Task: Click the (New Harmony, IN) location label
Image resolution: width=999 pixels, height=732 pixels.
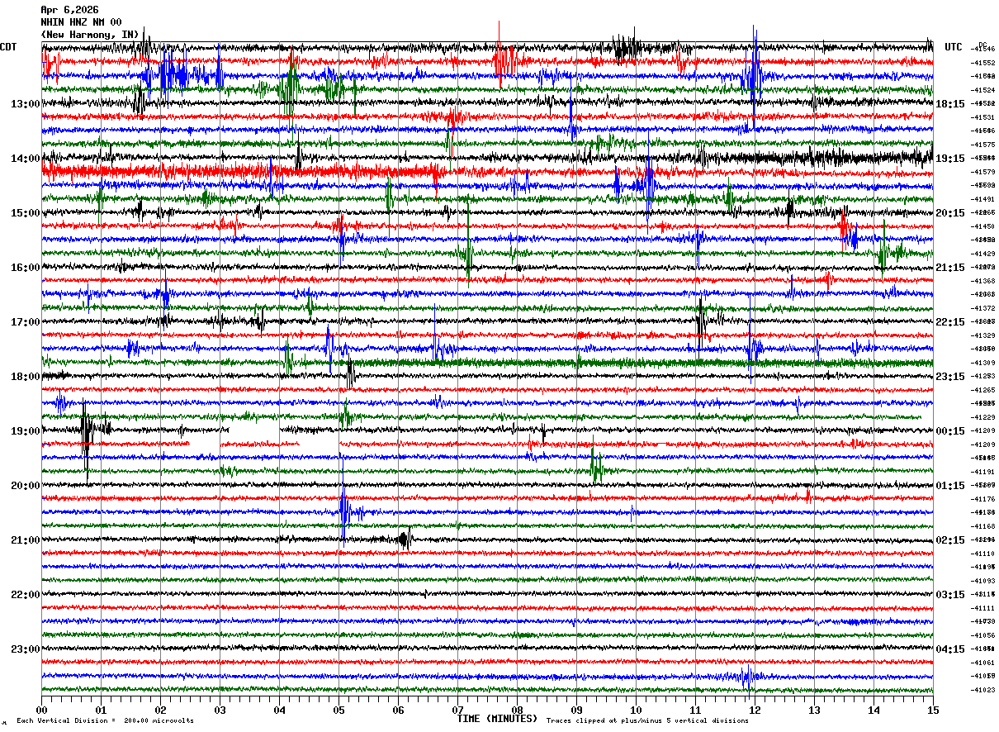Action: [90, 35]
